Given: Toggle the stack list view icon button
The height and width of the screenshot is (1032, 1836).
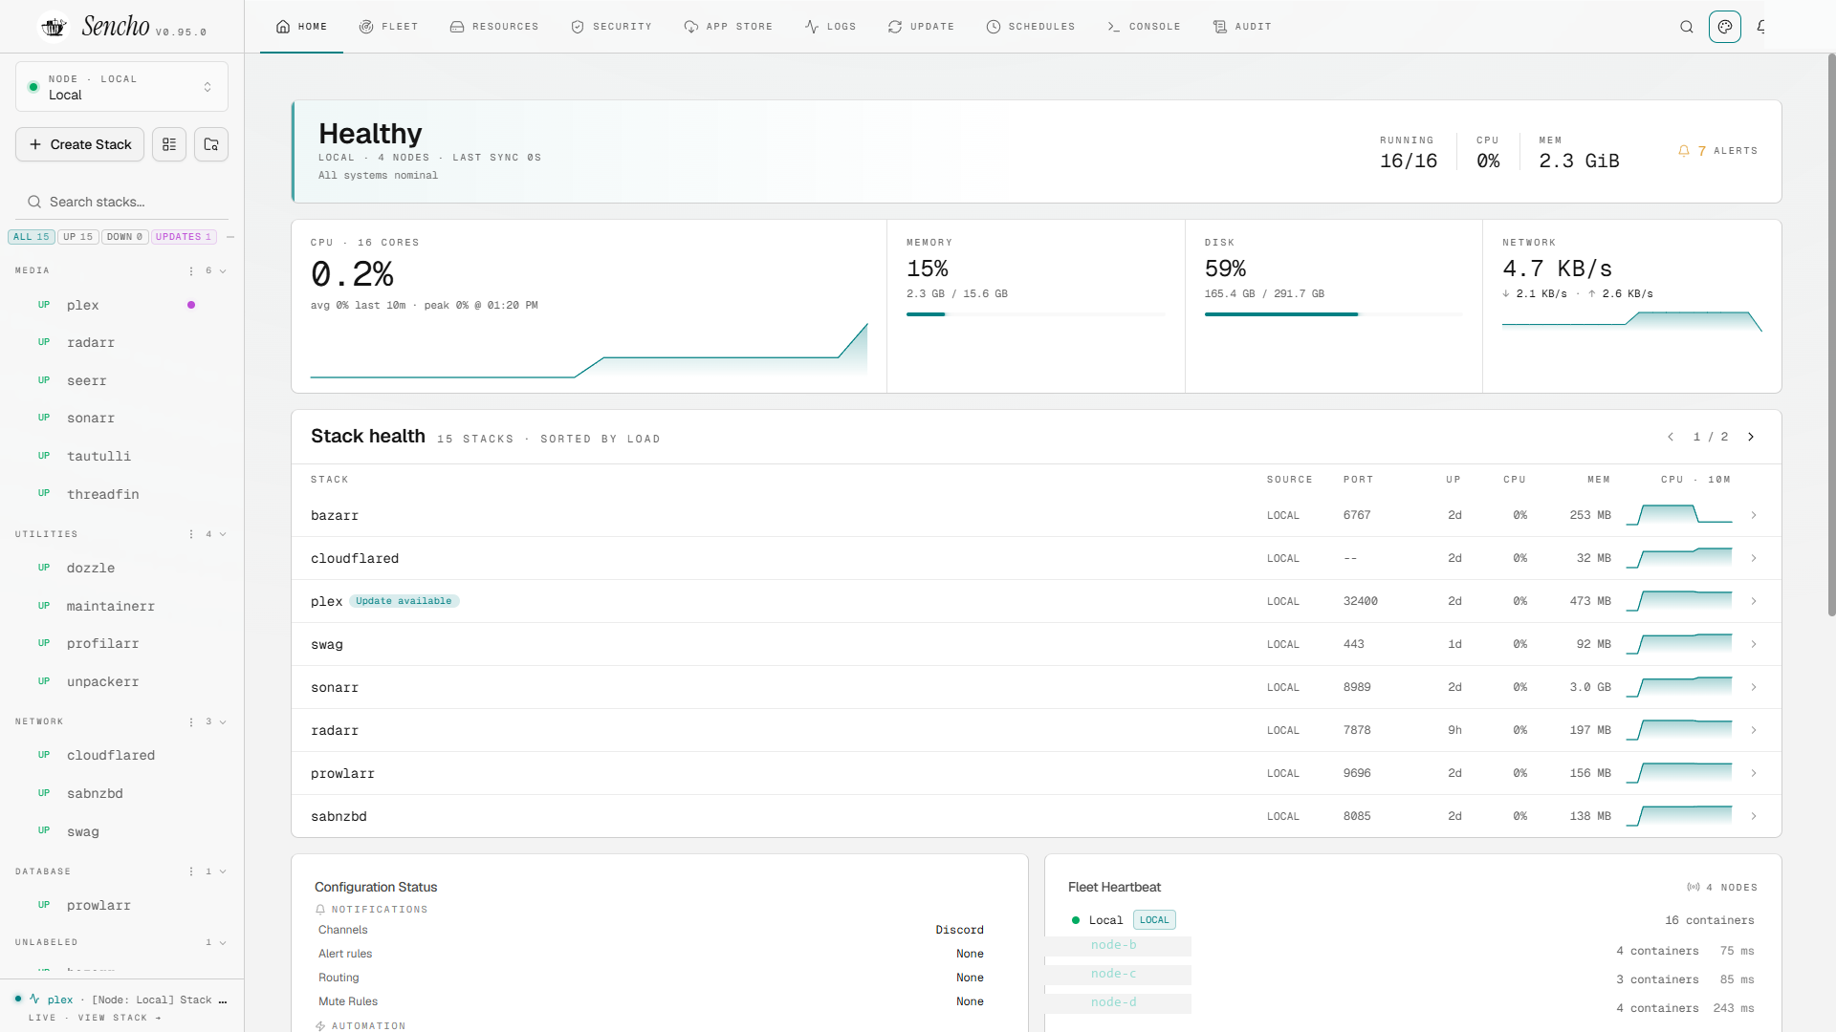Looking at the screenshot, I should click(x=169, y=144).
